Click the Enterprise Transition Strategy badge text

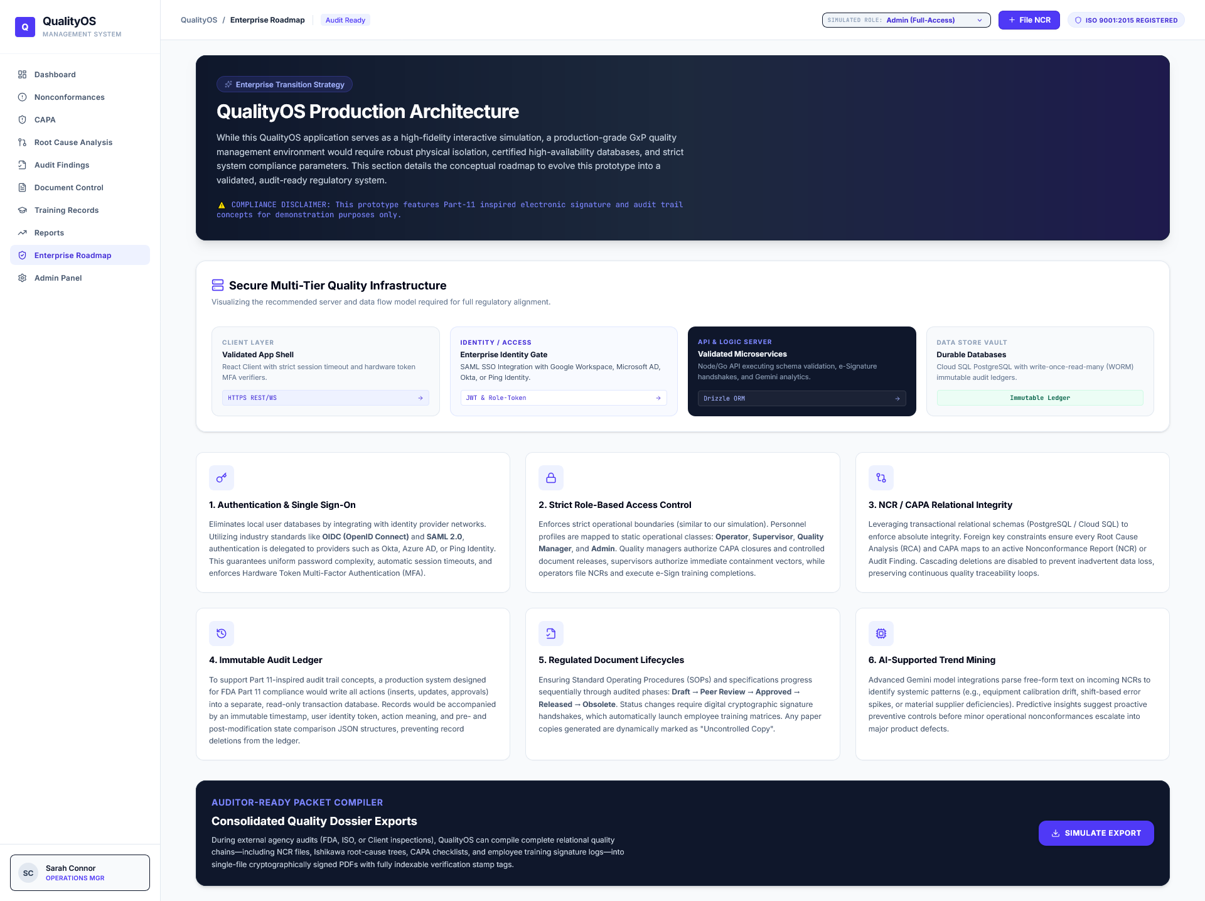pos(290,85)
